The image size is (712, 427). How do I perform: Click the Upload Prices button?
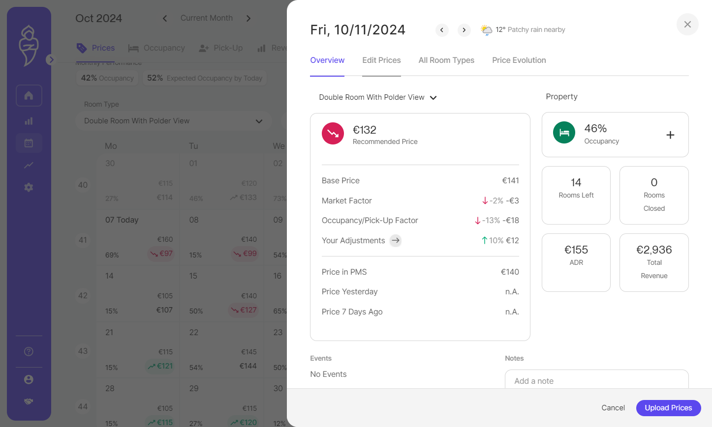[668, 408]
